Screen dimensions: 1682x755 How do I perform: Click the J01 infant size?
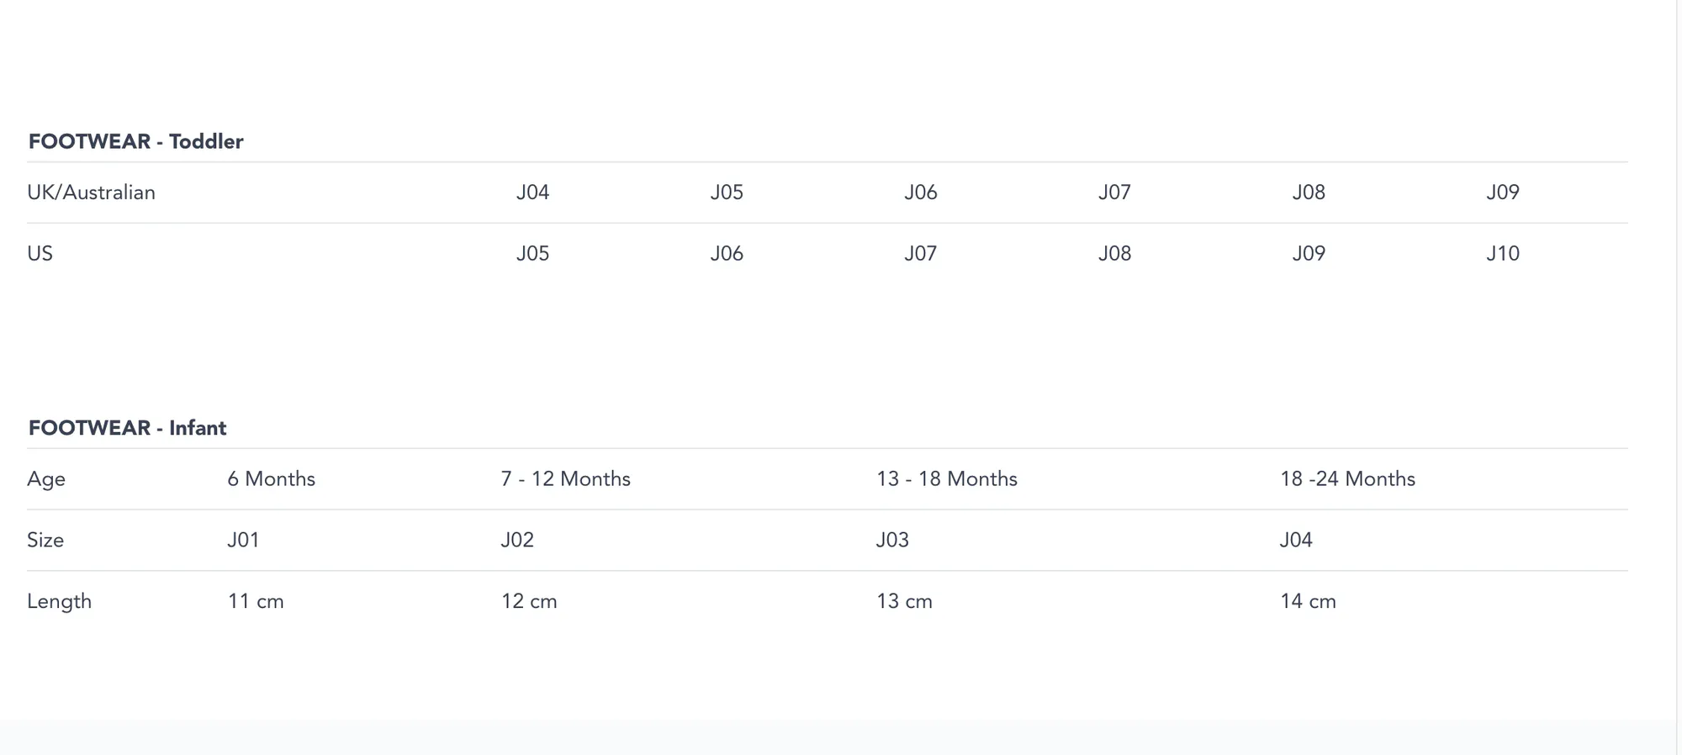[243, 540]
